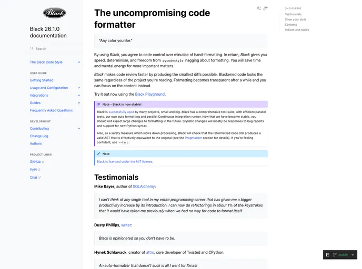Viewport: 362px width, 269px height.
Task: Expand The Black Code Style section chevron
Action: [x=79, y=62]
